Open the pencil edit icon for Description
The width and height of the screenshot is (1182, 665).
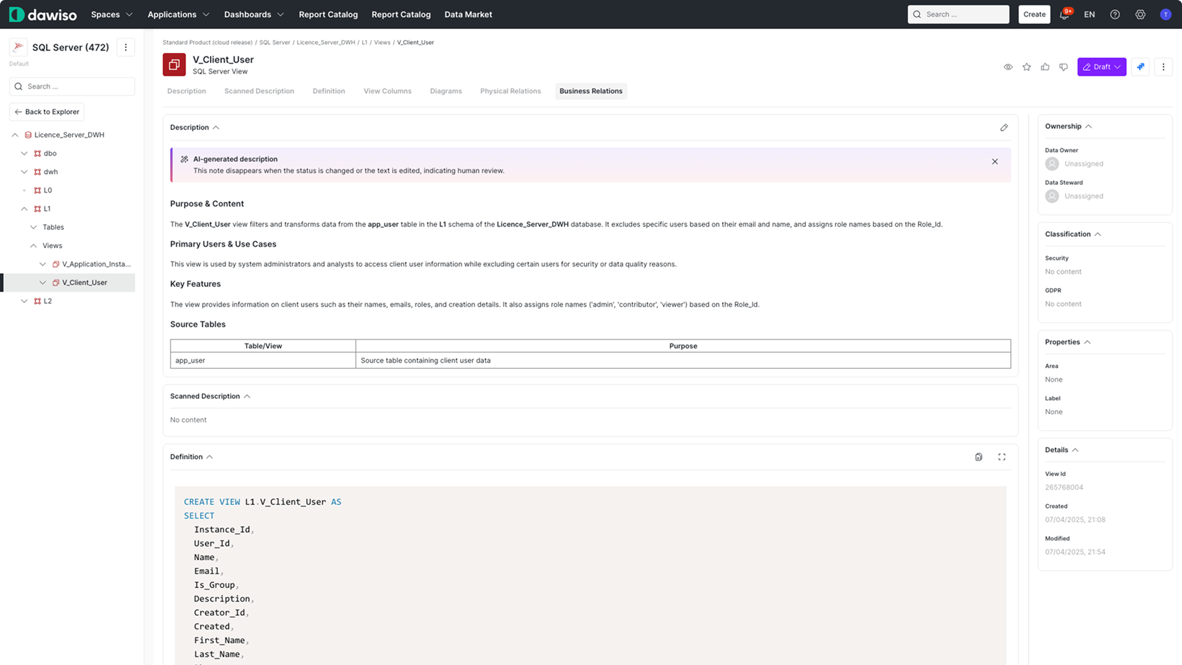click(1004, 127)
